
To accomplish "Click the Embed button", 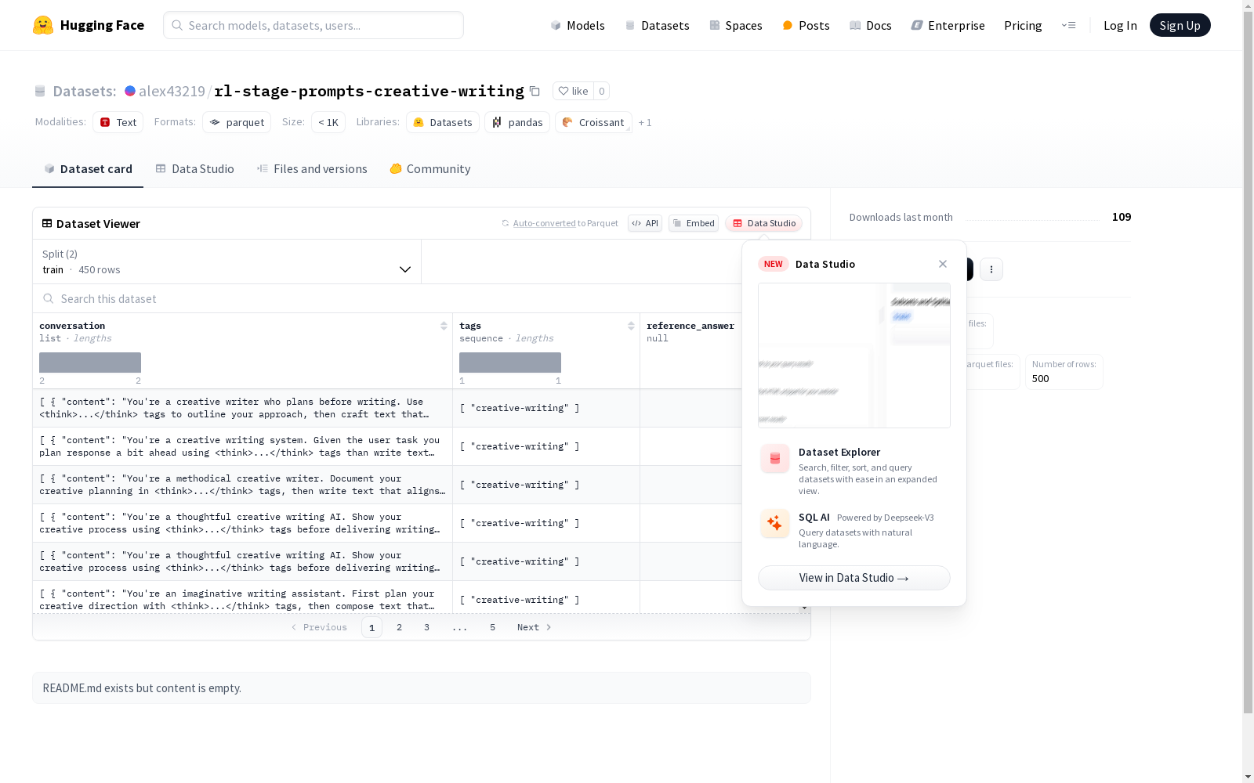I will [x=694, y=223].
